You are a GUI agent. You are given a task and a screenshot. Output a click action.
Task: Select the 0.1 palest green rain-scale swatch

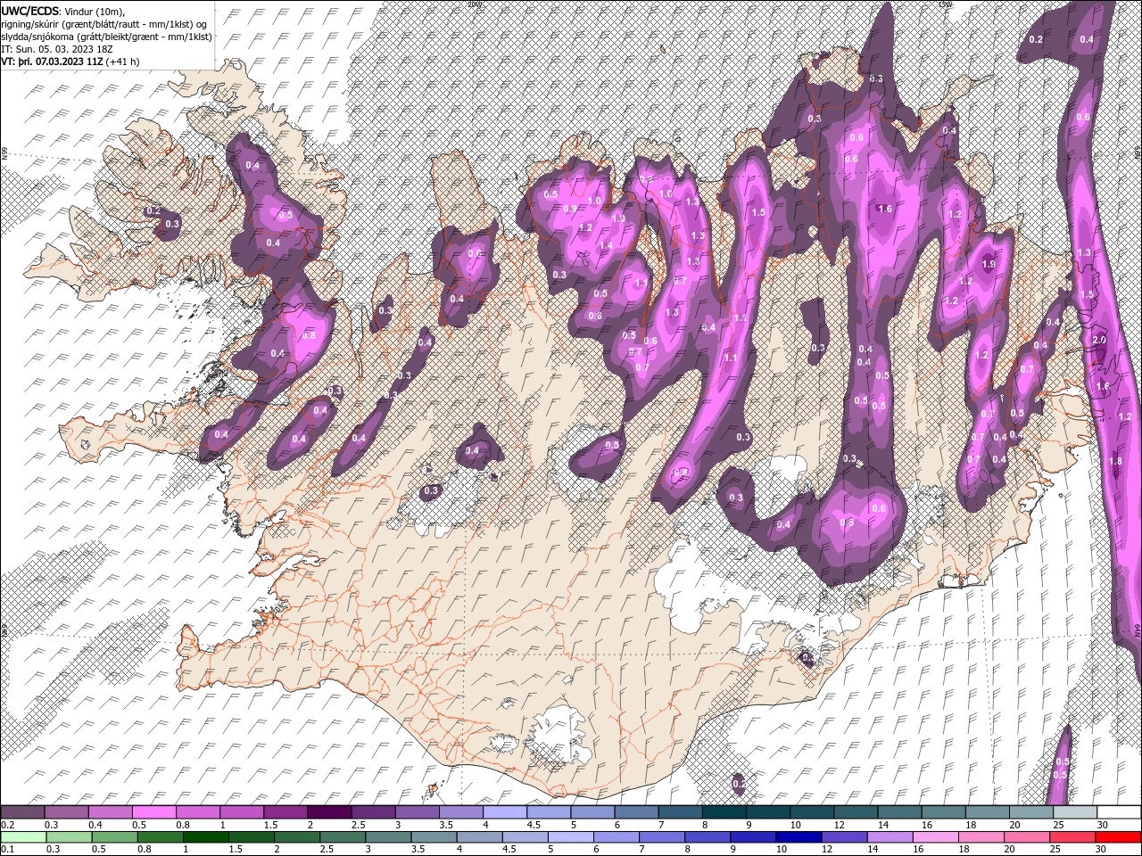[x=23, y=837]
